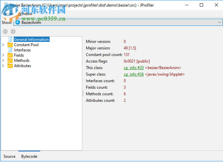Select Attributes tree item
The image size is (223, 162).
click(x=23, y=66)
